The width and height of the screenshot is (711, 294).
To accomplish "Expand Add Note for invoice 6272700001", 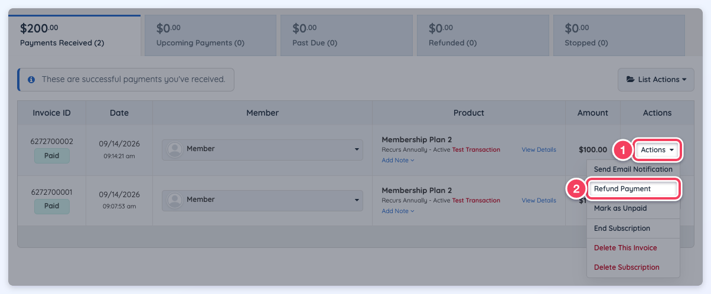I will point(398,211).
